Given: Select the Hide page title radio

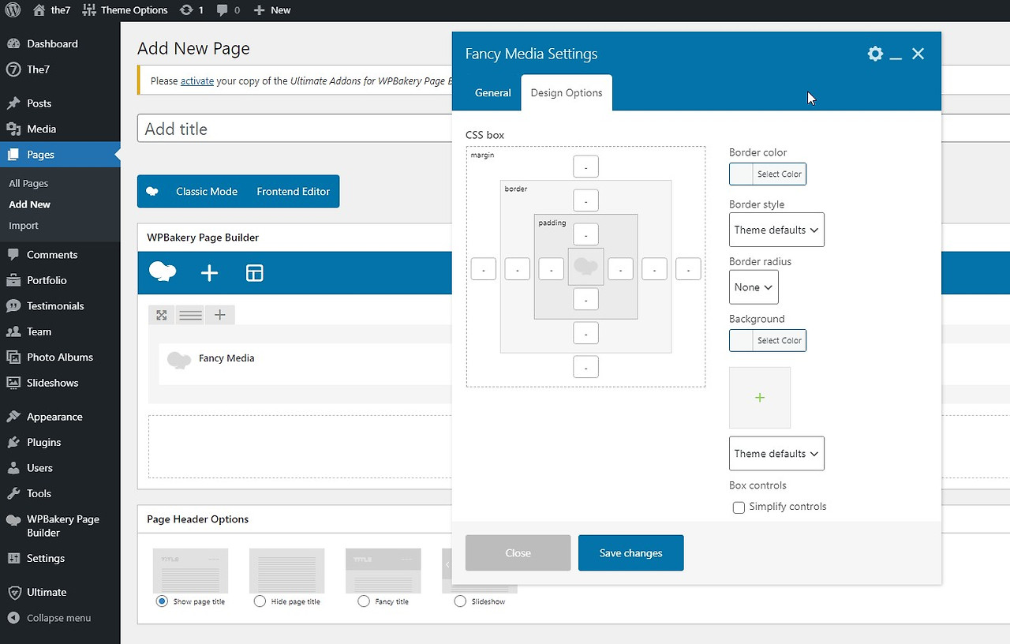Looking at the screenshot, I should (260, 601).
